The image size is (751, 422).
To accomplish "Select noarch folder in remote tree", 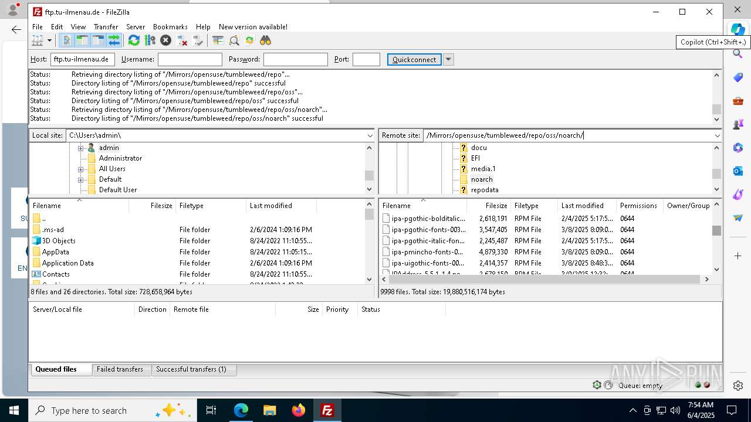I will (482, 179).
